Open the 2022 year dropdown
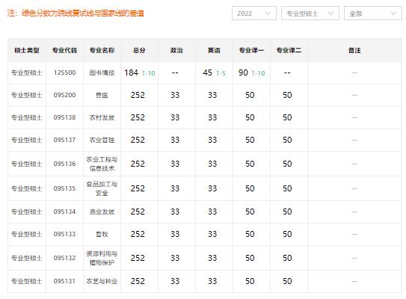This screenshot has height=299, width=406. point(254,13)
